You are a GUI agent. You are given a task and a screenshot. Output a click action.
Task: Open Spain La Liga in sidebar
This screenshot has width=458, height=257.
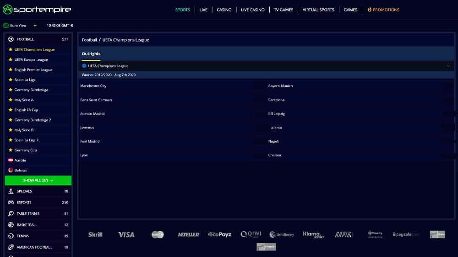(25, 80)
